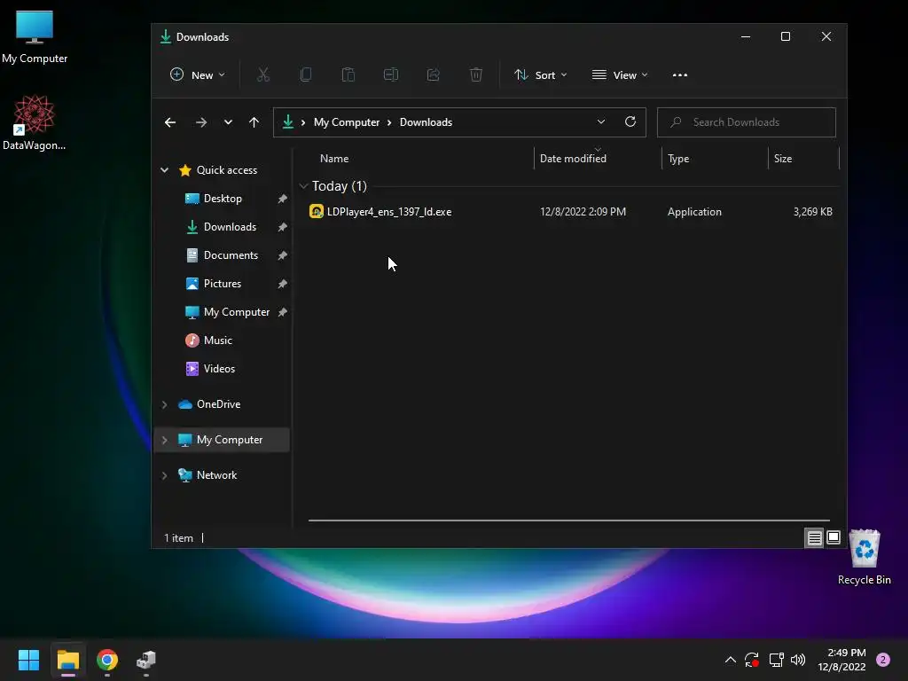Select Downloads in Quick access
Image resolution: width=908 pixels, height=681 pixels.
[x=230, y=227]
